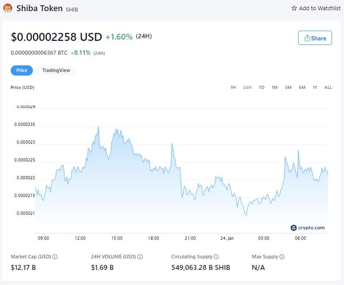
Task: Select the Price tab
Action: coord(22,70)
